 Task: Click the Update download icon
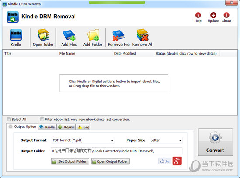[213, 15]
